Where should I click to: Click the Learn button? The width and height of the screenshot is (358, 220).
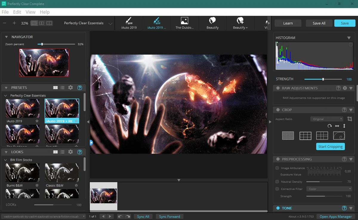(x=288, y=23)
